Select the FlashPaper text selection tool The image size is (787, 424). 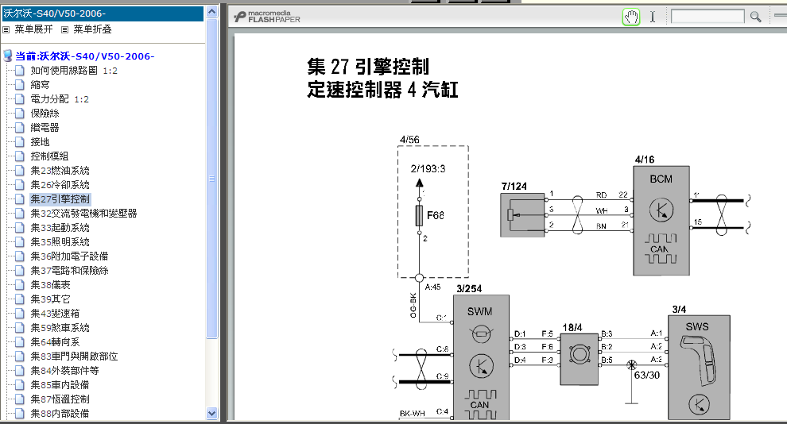653,17
